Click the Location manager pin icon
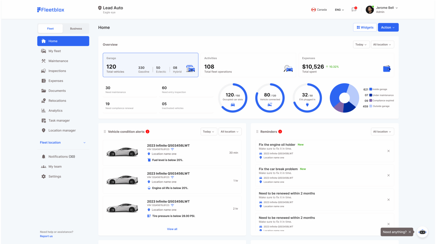Screen dimensions: 436x244 tap(44, 130)
